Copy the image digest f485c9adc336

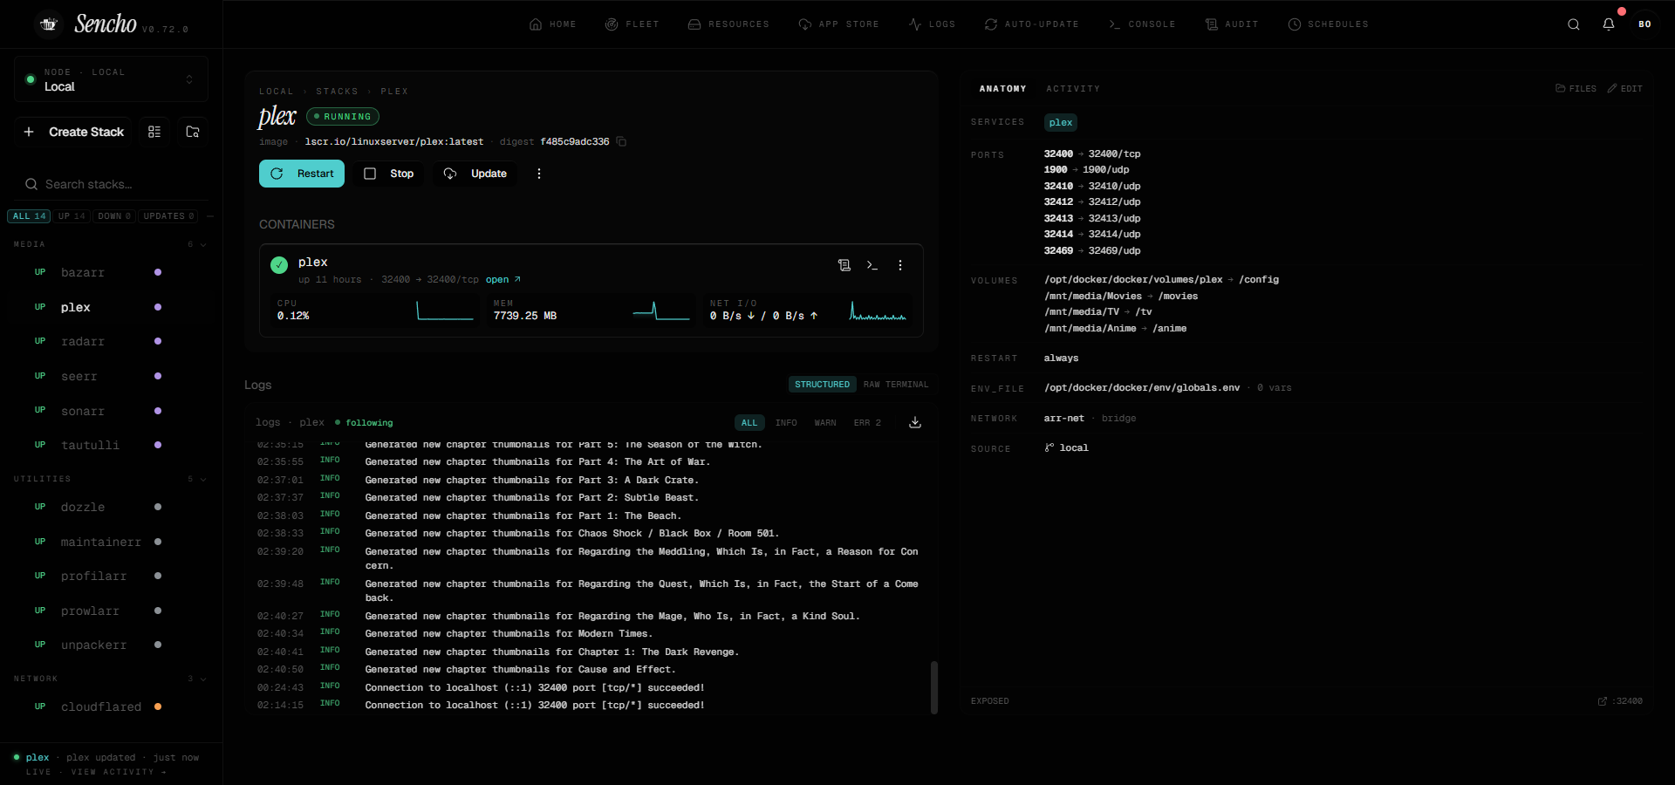[621, 141]
